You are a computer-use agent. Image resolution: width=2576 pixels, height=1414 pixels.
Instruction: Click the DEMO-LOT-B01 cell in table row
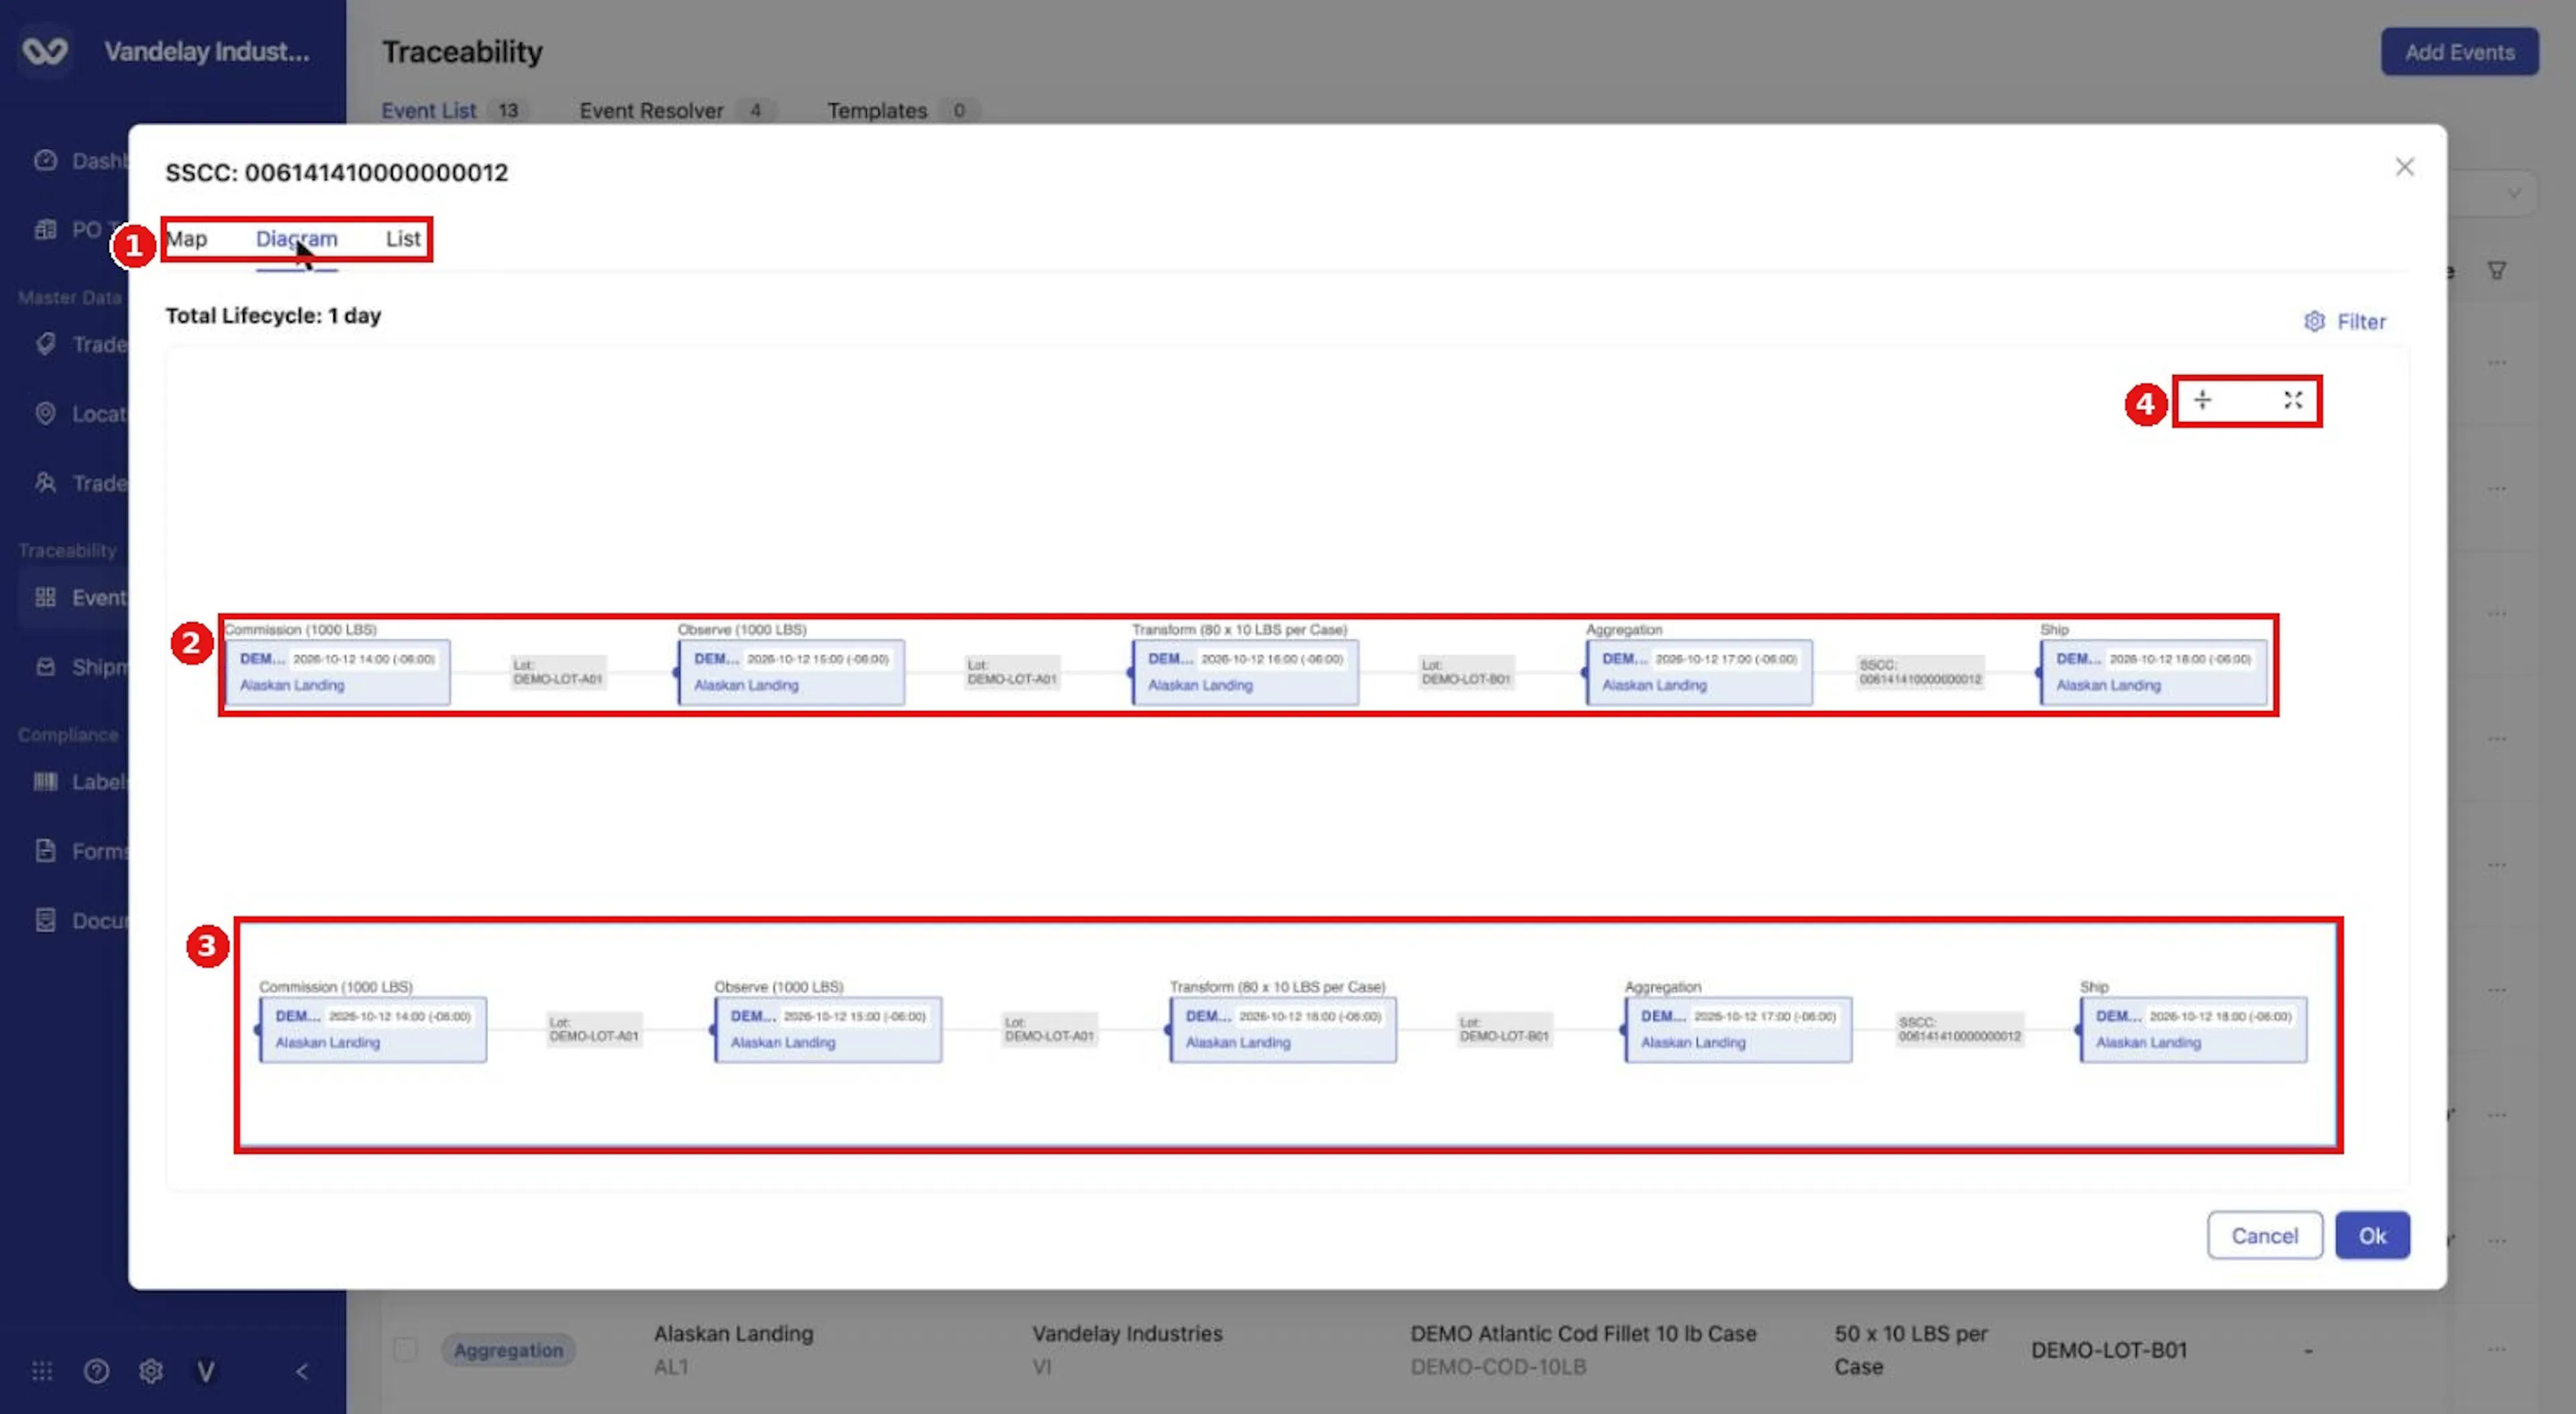tap(2109, 1350)
